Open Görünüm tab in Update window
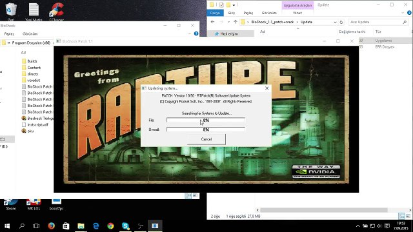 (x=269, y=13)
